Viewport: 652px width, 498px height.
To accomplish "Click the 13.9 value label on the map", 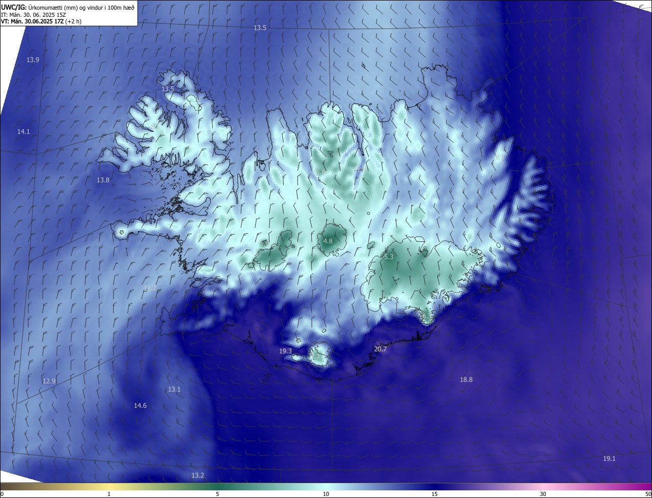I will [x=33, y=60].
